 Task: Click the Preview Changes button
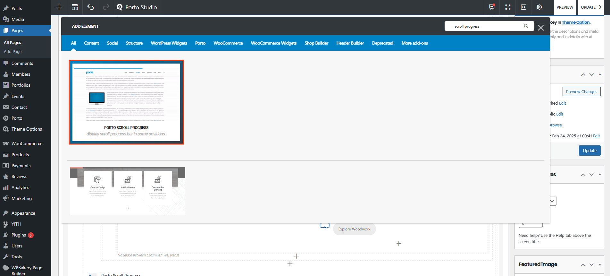(x=581, y=91)
